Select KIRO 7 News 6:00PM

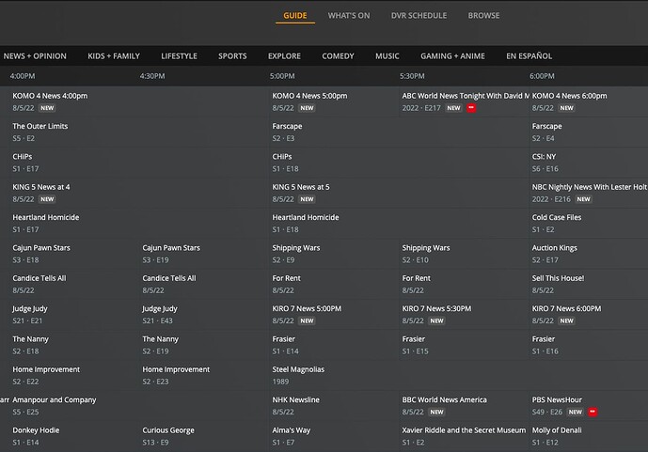pos(589,315)
